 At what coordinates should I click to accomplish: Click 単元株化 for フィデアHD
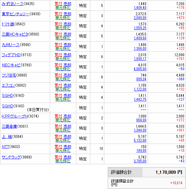click(63, 59)
